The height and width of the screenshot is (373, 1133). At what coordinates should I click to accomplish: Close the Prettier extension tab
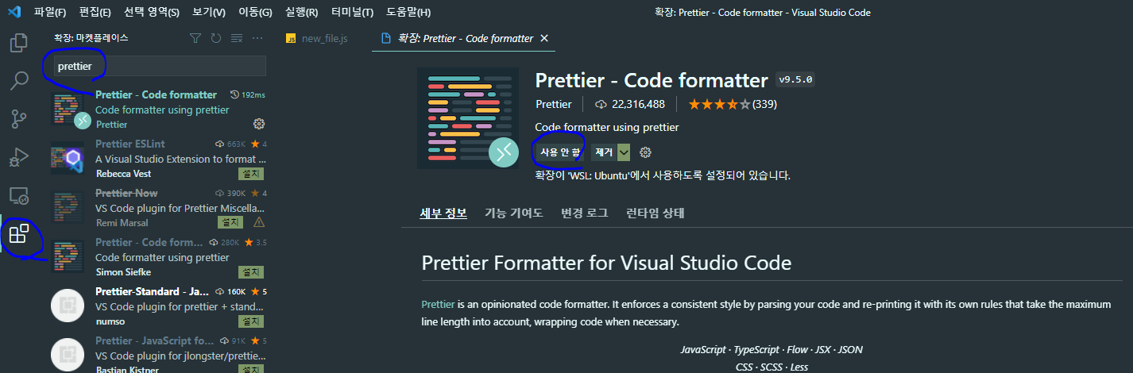click(544, 38)
